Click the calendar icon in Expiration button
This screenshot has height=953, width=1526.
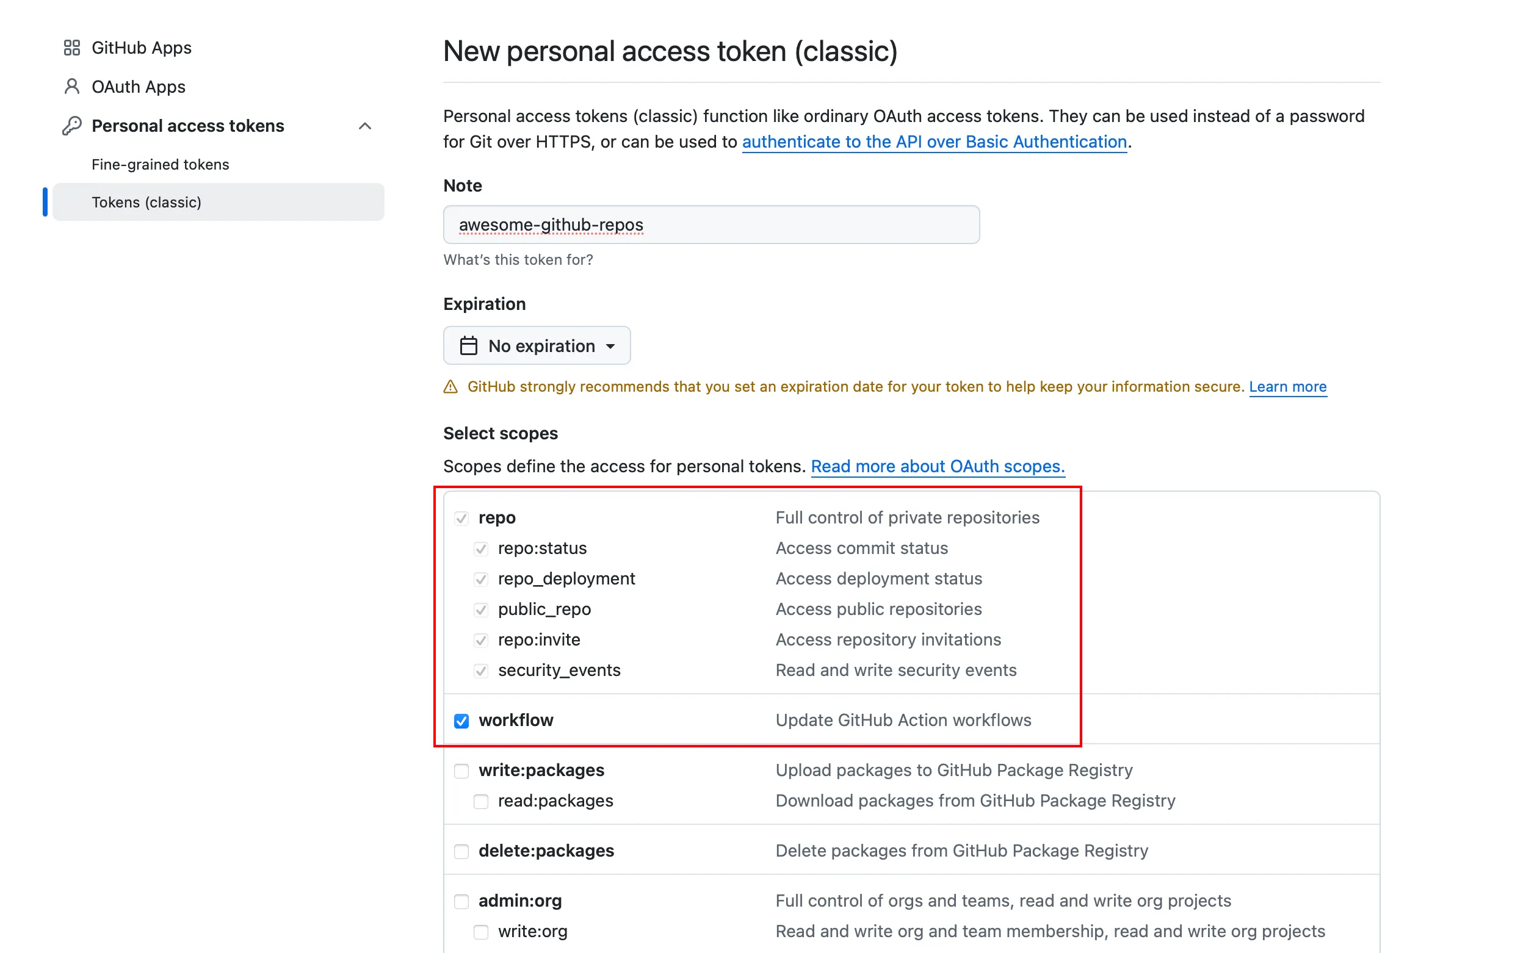coord(469,346)
